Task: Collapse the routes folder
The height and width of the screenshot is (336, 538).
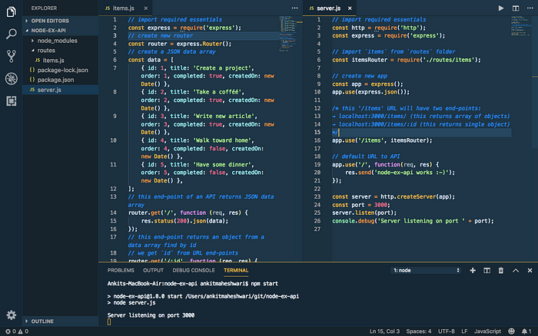Action: (x=61, y=51)
